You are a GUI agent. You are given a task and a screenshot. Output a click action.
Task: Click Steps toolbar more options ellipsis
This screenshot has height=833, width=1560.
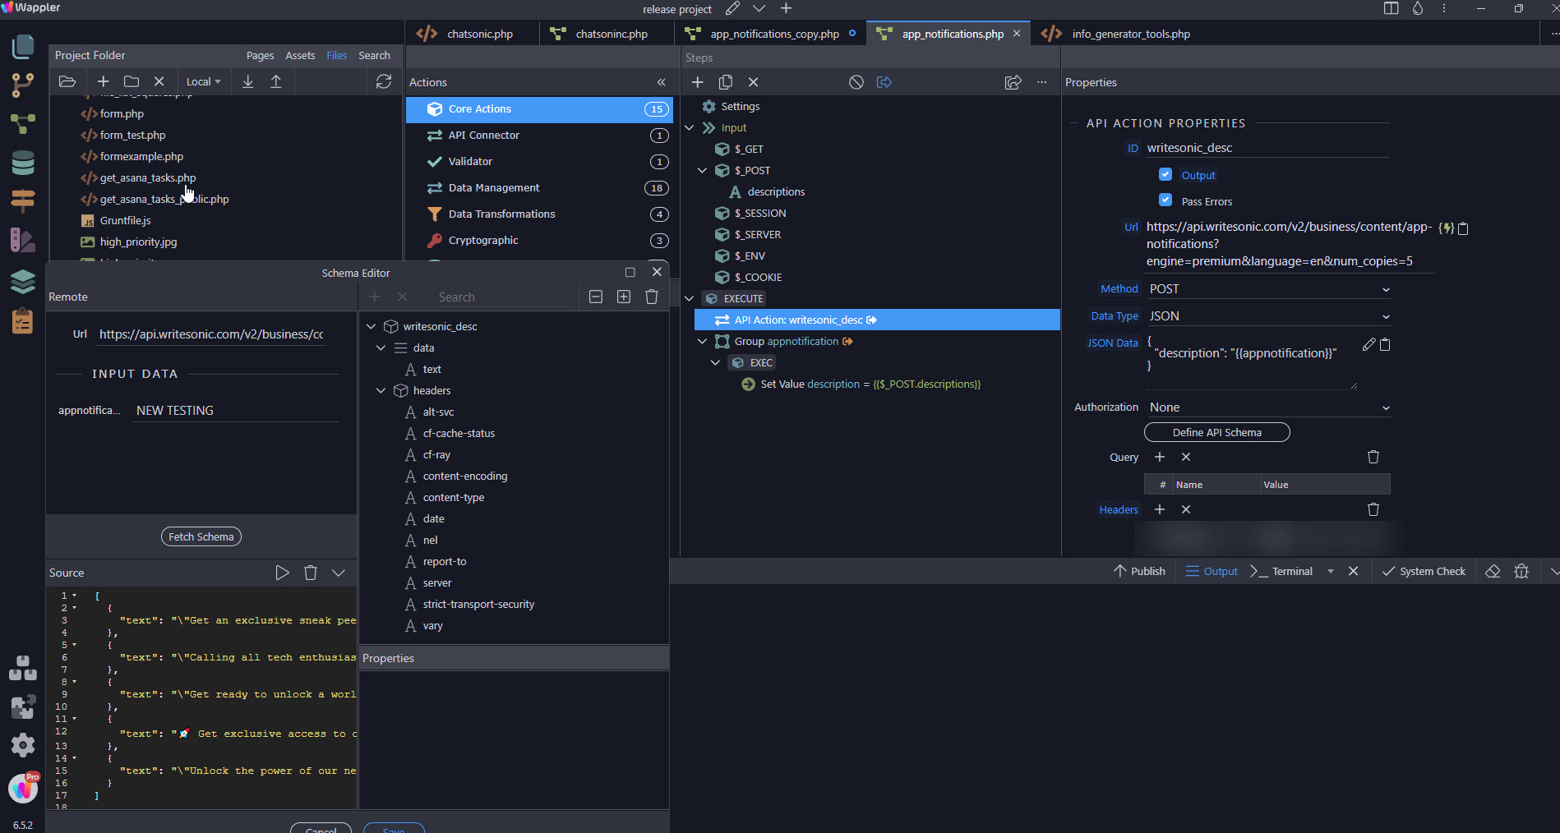pyautogui.click(x=1042, y=82)
